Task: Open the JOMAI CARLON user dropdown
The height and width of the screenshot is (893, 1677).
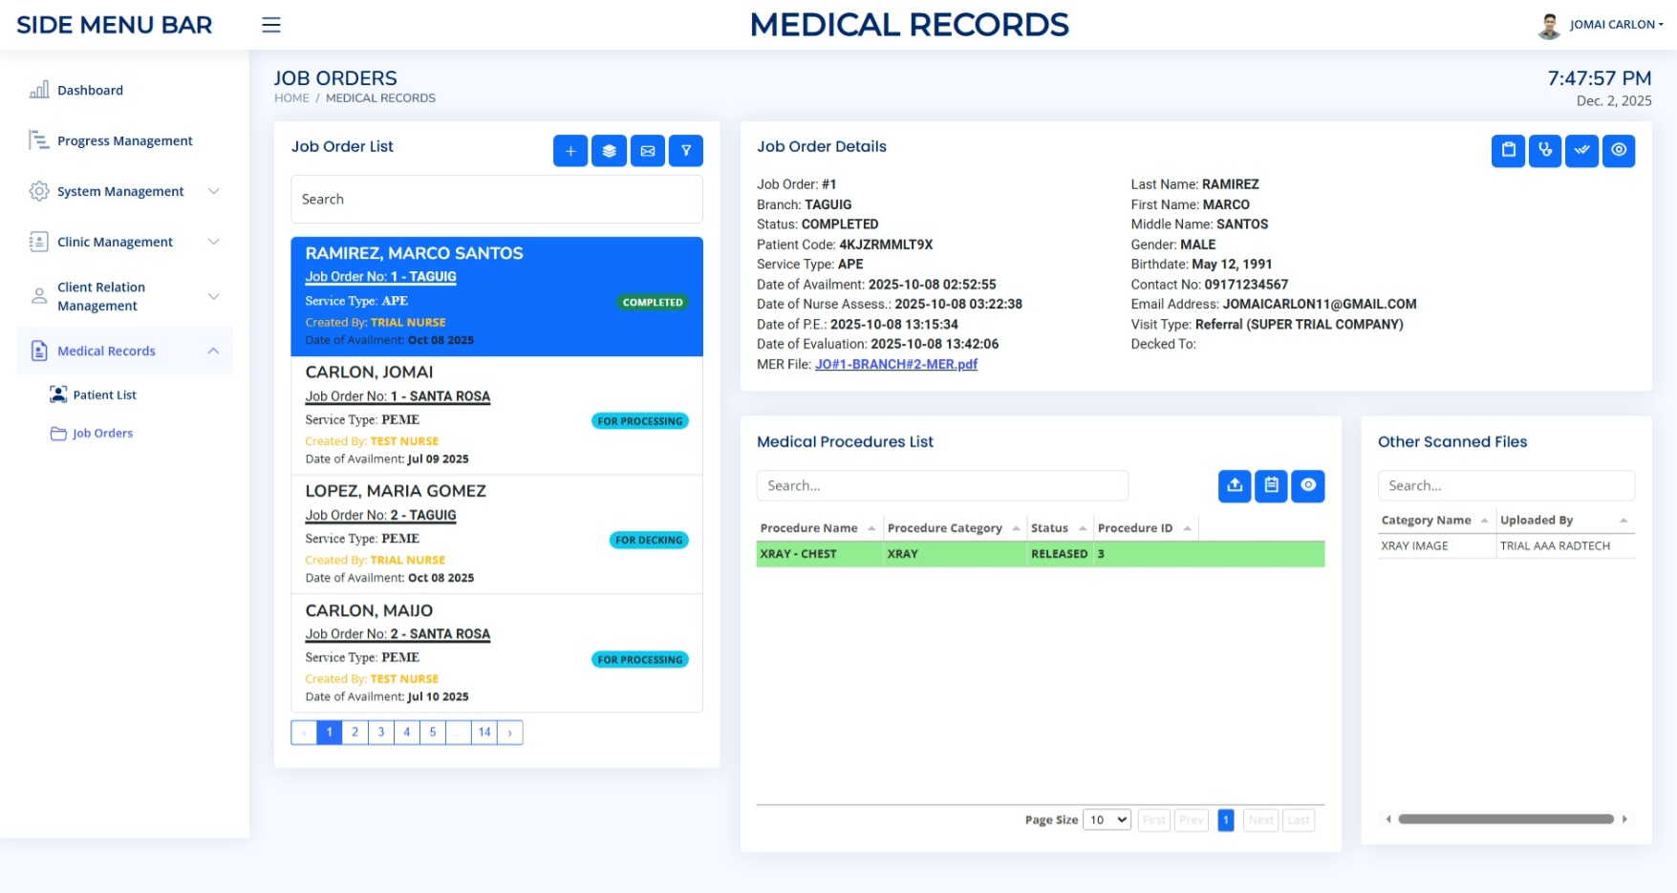Action: coord(1615,25)
